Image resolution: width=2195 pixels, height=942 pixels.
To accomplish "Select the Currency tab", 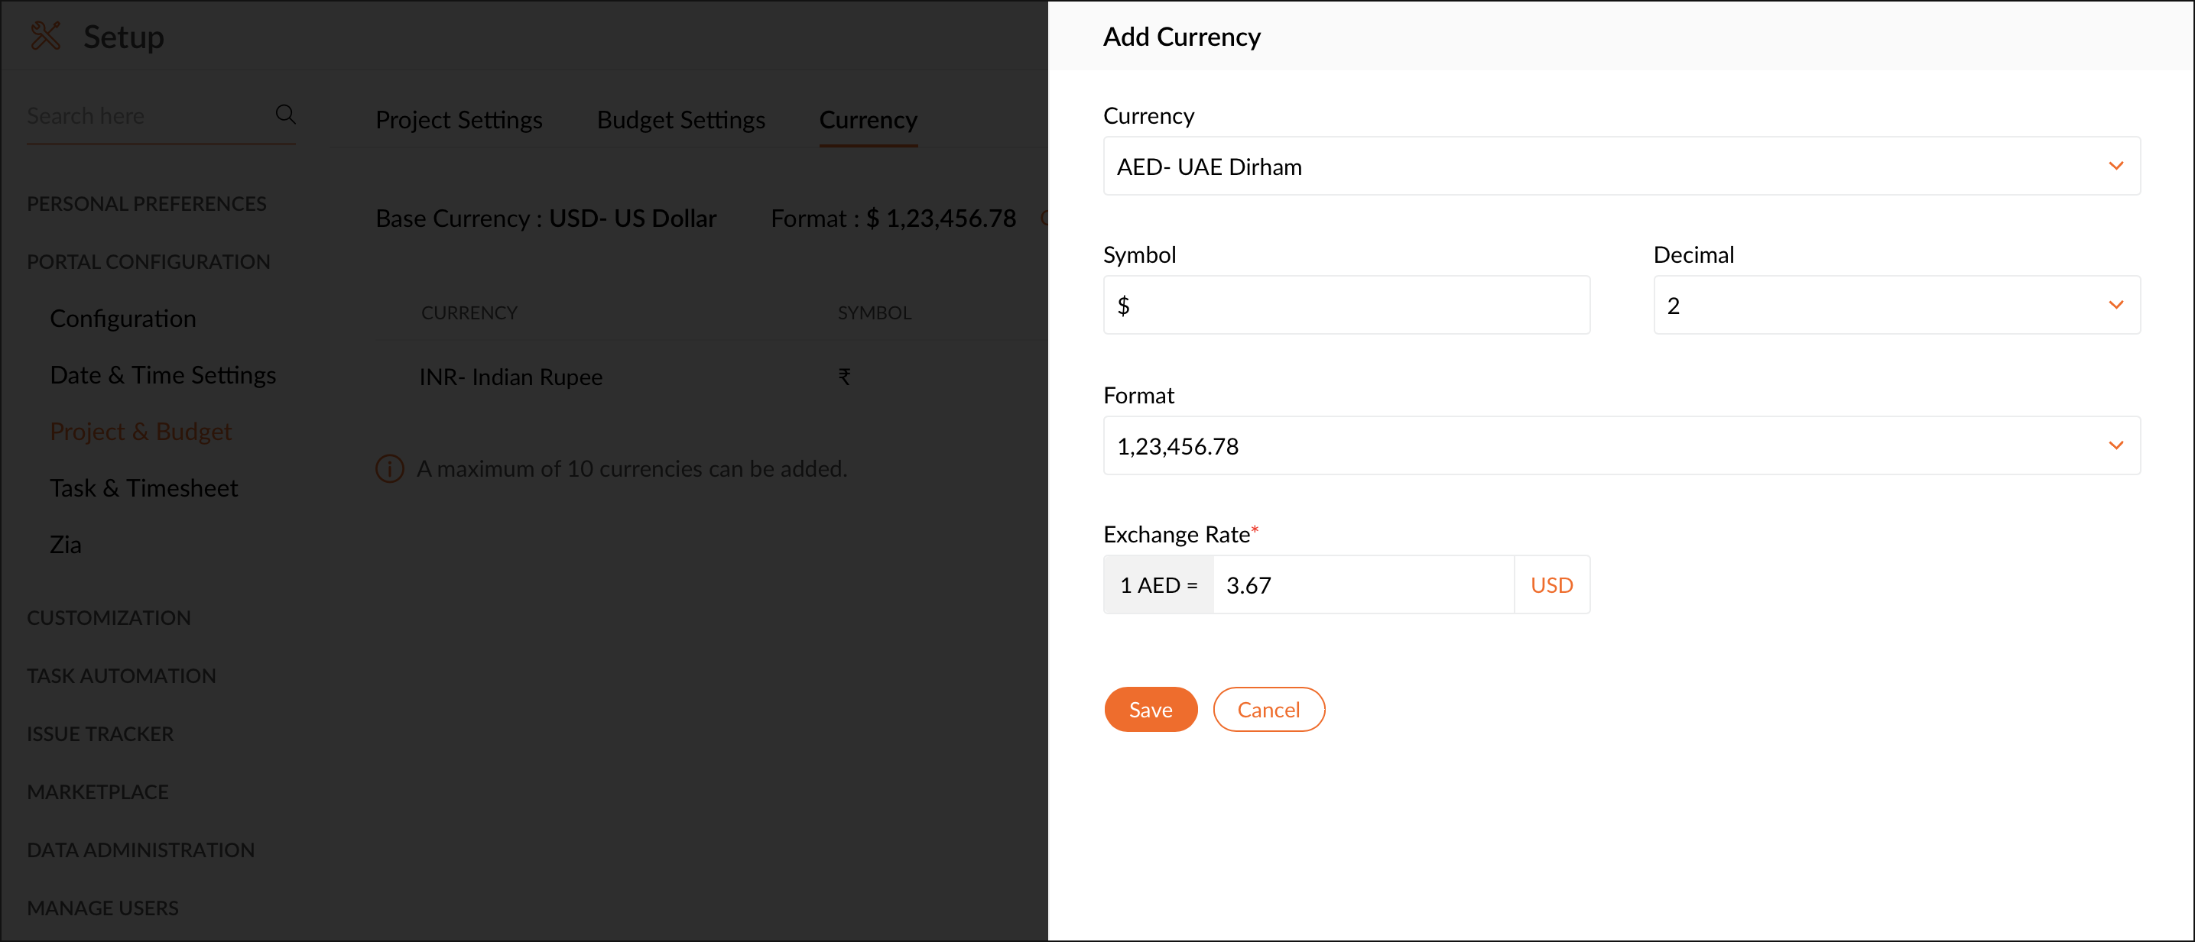I will 869,120.
